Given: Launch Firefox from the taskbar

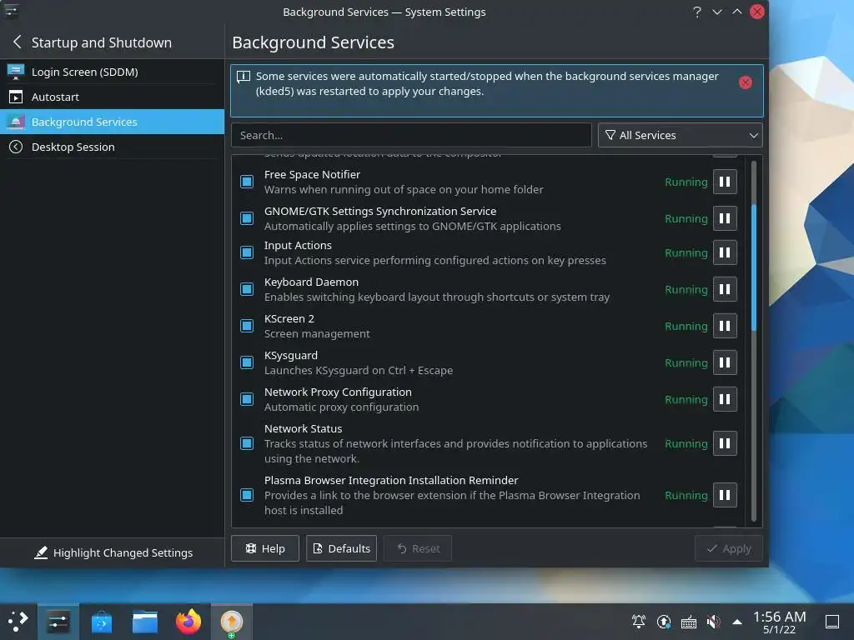Looking at the screenshot, I should click(188, 622).
